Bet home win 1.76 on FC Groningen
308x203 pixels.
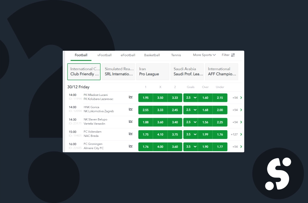tap(146, 147)
